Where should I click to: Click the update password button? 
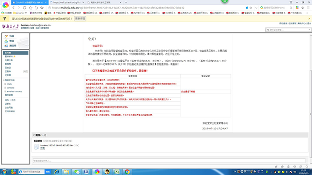click(80, 19)
